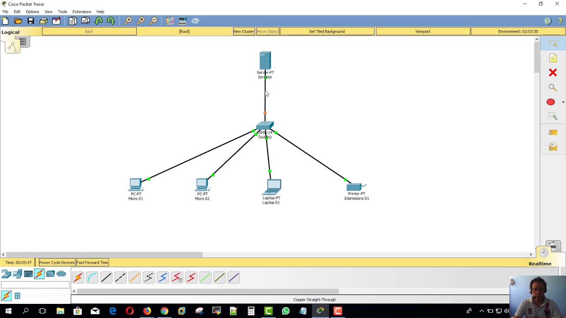Open the Activity Wizard icon

click(56, 21)
